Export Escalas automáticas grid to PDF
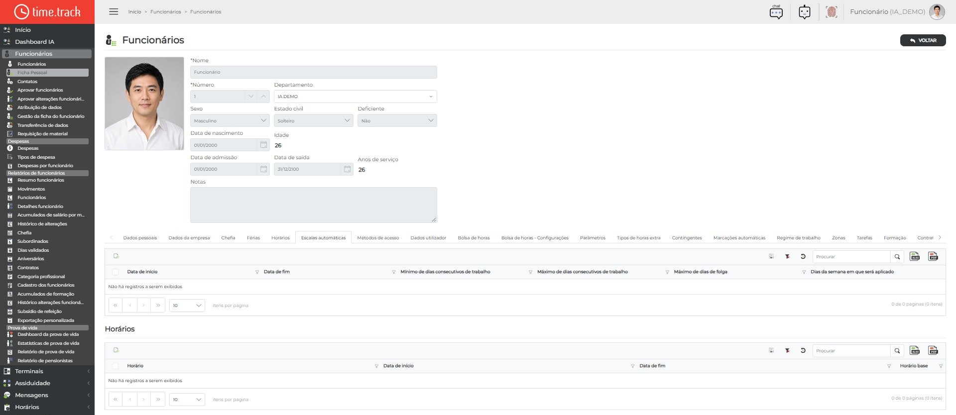The width and height of the screenshot is (956, 415). coord(933,256)
